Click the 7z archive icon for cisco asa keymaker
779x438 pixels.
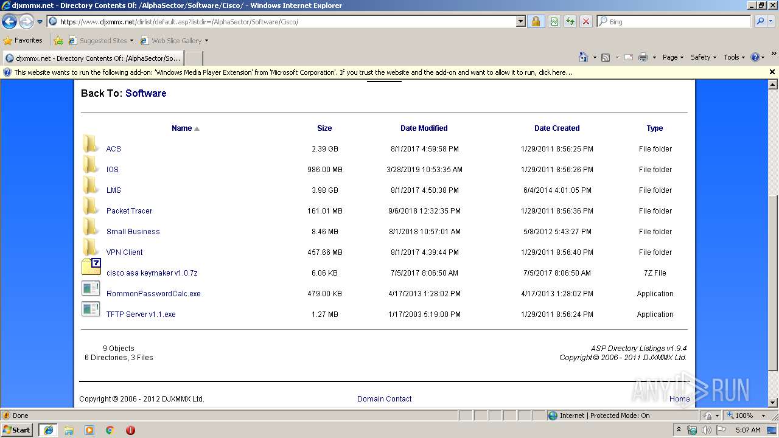[x=91, y=267]
